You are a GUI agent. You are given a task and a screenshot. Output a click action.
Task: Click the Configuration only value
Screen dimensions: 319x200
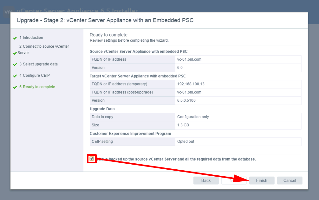193,117
